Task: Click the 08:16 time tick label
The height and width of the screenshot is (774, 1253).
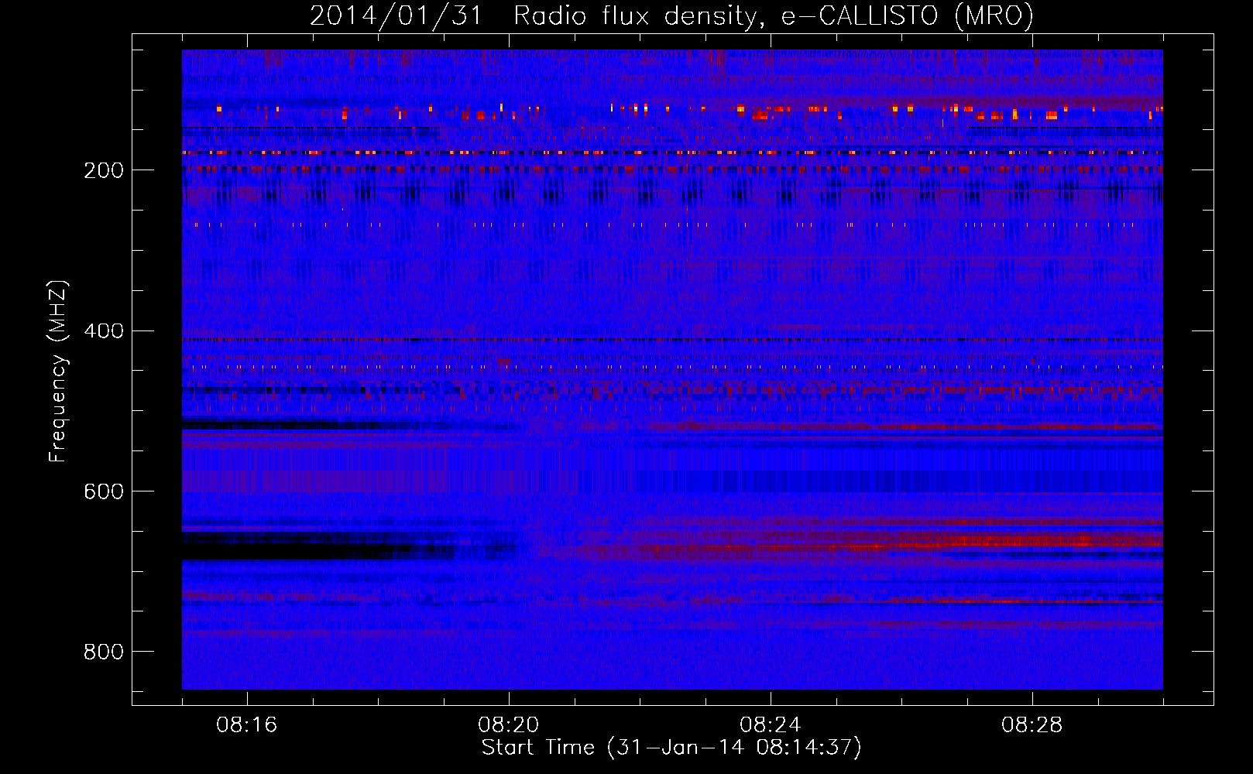Action: pyautogui.click(x=246, y=725)
